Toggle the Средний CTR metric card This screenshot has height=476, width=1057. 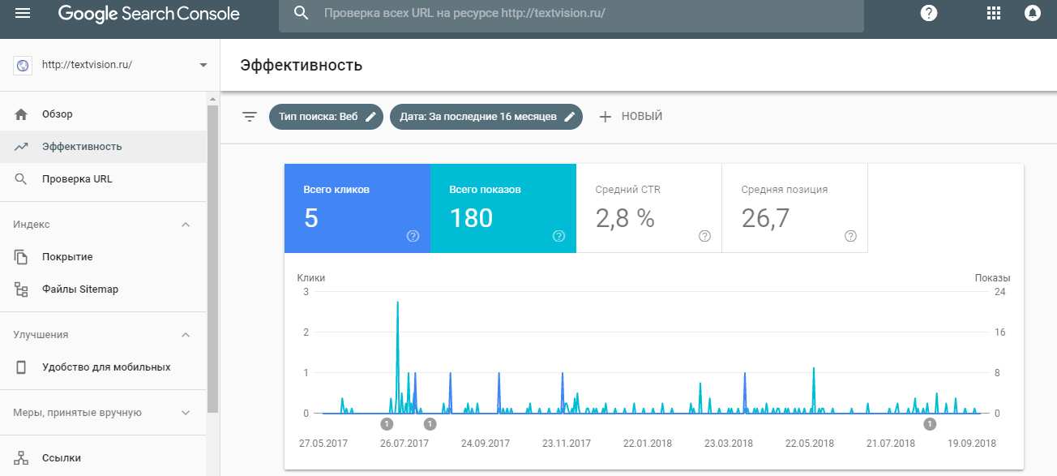coord(648,207)
